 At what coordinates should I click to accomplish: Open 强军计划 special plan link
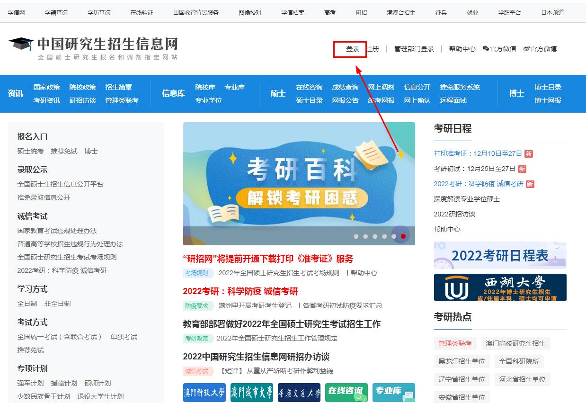(x=30, y=383)
